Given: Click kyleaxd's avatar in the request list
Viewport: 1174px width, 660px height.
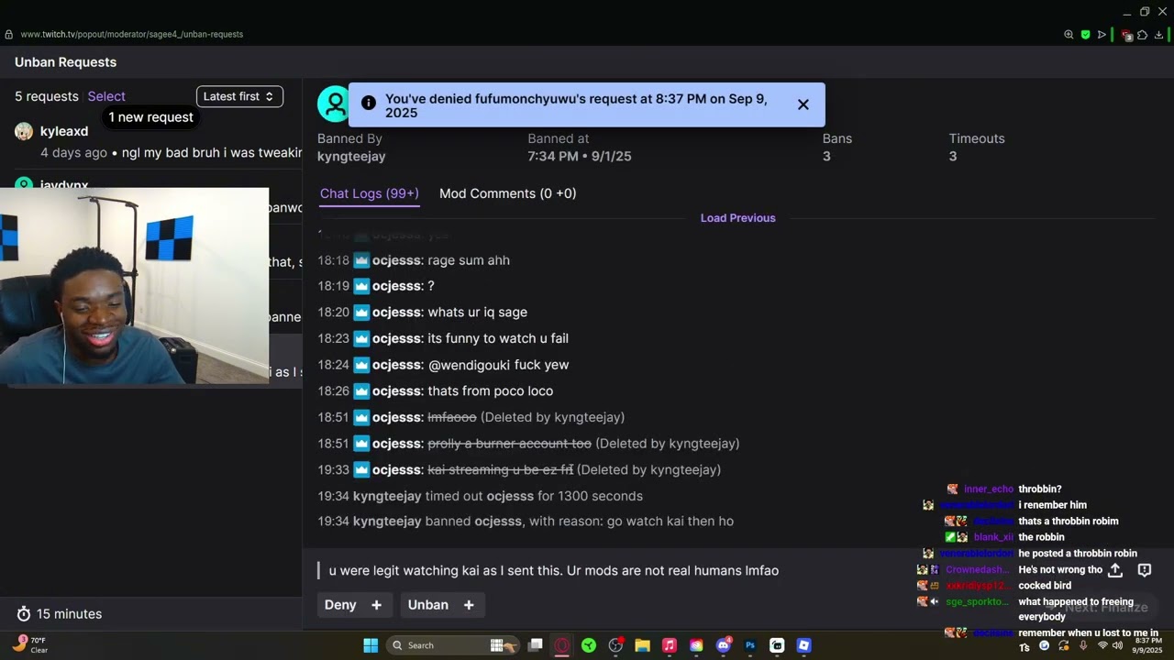Looking at the screenshot, I should 24,131.
